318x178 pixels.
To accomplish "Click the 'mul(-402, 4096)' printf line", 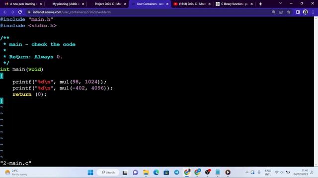I will coord(63,88).
